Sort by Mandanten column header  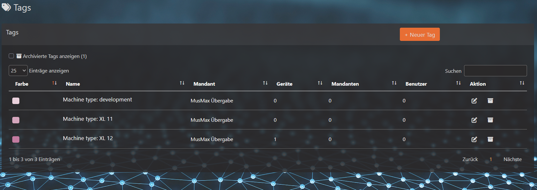(x=345, y=84)
